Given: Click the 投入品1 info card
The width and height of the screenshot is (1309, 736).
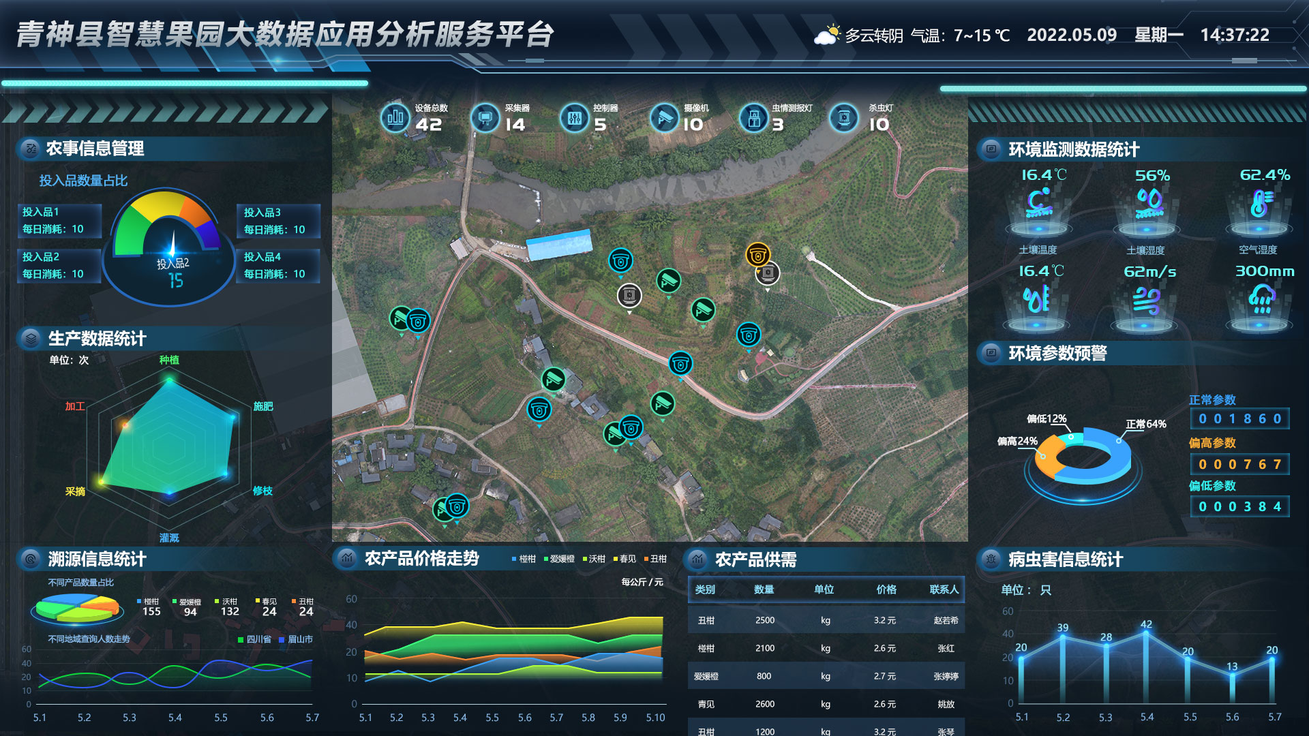Looking at the screenshot, I should (x=60, y=220).
